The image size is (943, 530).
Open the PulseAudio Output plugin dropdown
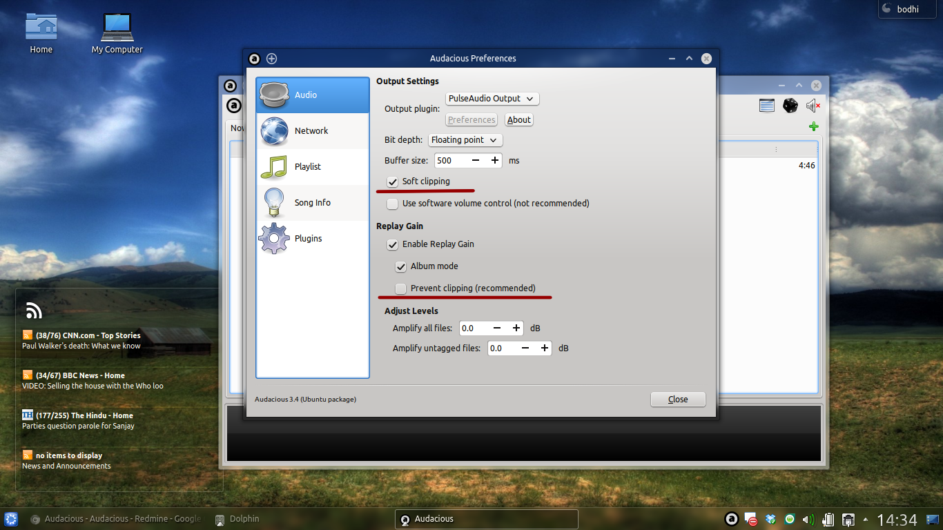492,99
